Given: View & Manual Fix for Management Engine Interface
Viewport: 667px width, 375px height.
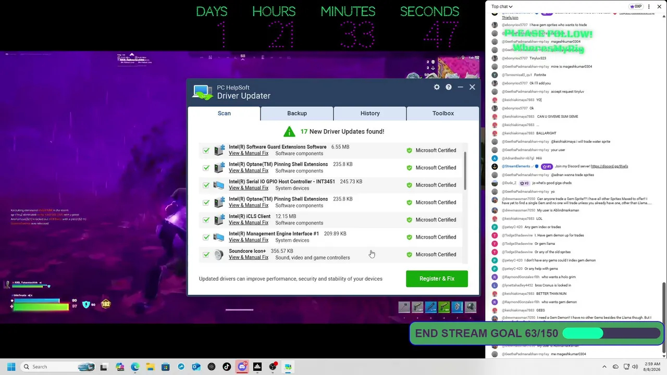Looking at the screenshot, I should tap(249, 240).
